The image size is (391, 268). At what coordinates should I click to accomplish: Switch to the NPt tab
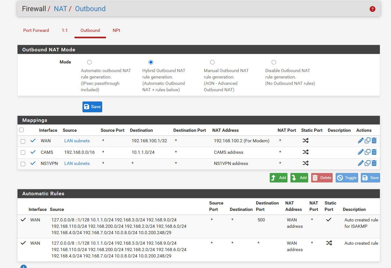(x=116, y=30)
